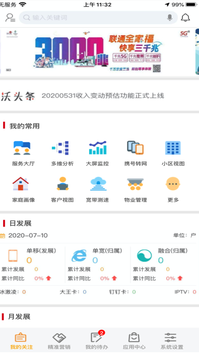Start the 宽带测速 speed test icon

coord(98,184)
